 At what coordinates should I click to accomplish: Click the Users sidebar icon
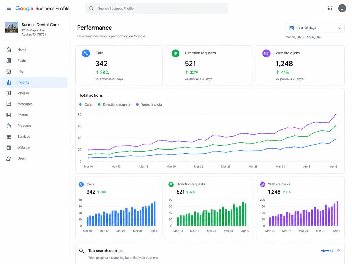9,158
